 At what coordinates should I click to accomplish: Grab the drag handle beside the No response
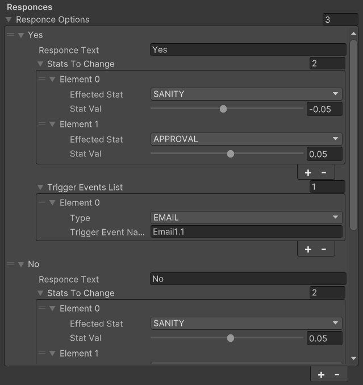(11, 264)
